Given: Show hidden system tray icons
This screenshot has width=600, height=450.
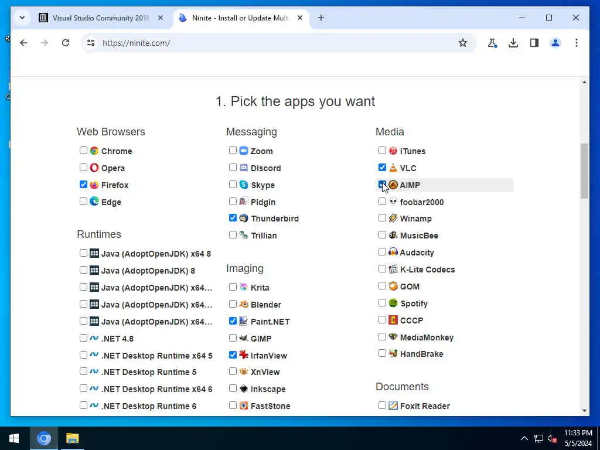Looking at the screenshot, I should (524, 438).
